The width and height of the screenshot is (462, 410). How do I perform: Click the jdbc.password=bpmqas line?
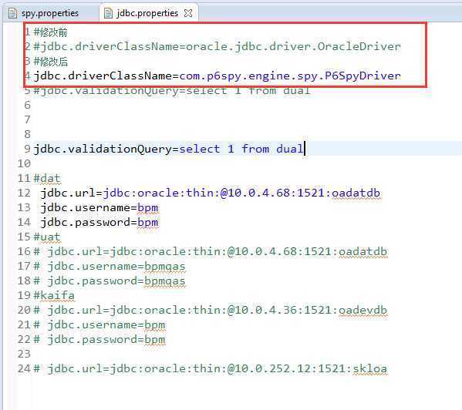coord(110,281)
